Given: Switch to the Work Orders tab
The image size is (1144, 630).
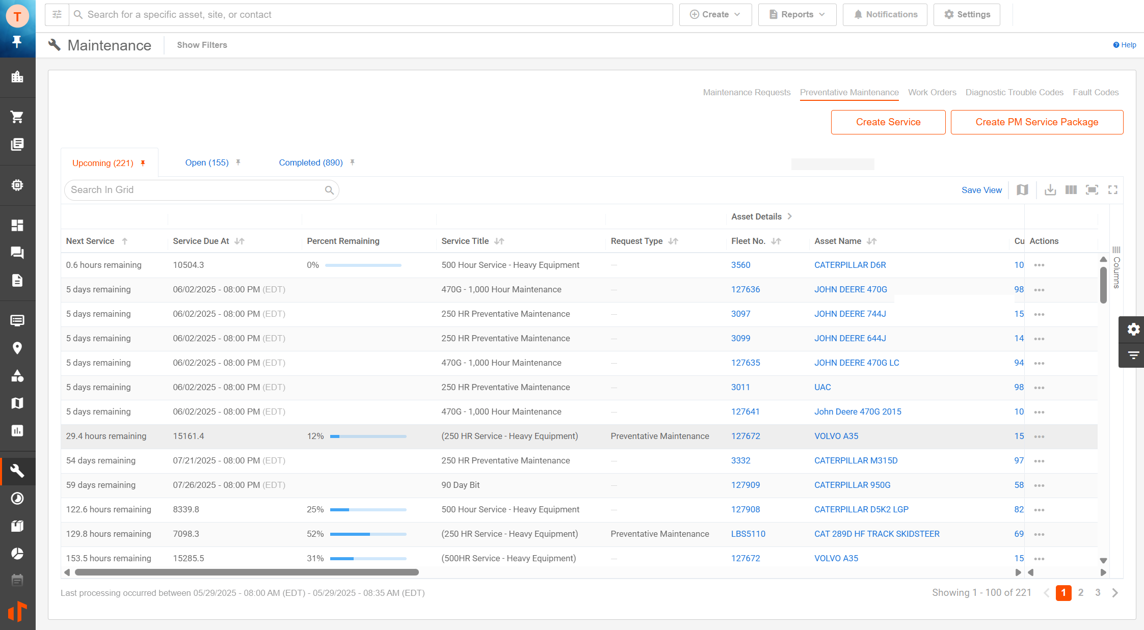Looking at the screenshot, I should 932,92.
